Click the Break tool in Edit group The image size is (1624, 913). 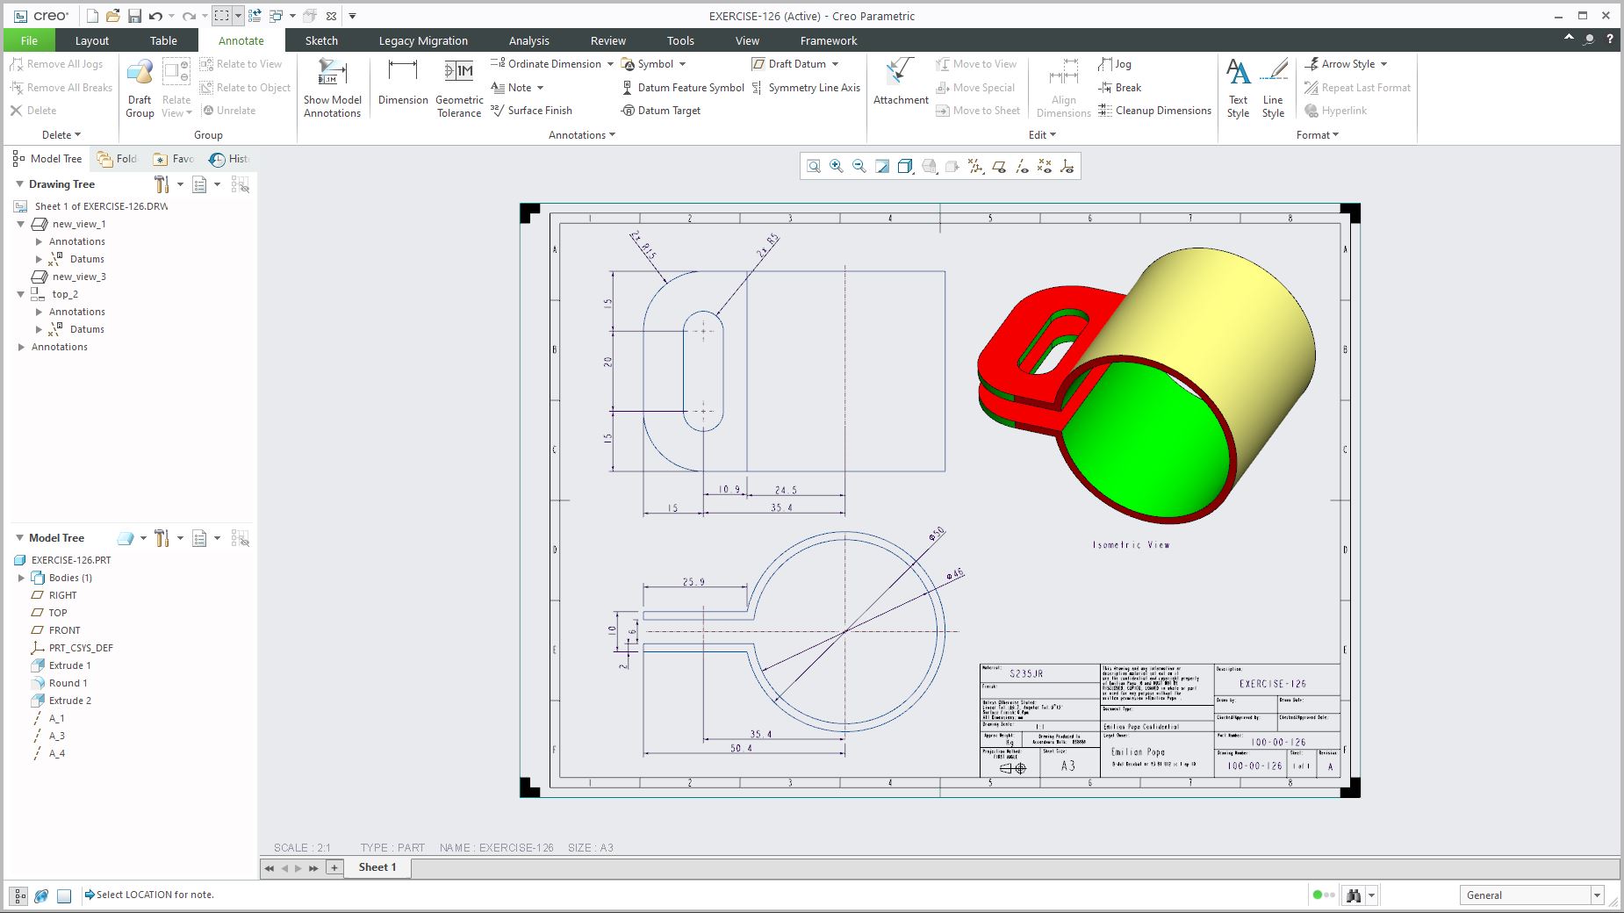[1120, 88]
